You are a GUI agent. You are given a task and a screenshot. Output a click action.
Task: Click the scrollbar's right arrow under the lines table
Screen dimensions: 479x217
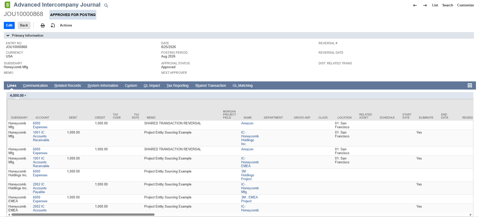tap(471, 215)
